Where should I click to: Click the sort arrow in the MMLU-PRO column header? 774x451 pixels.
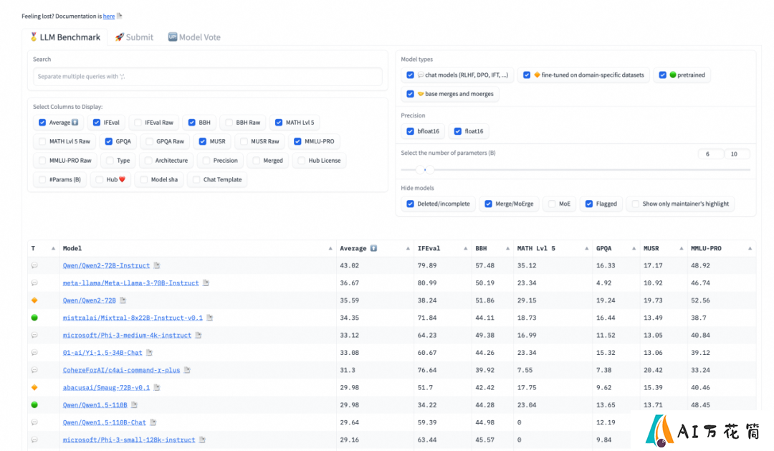coord(750,249)
